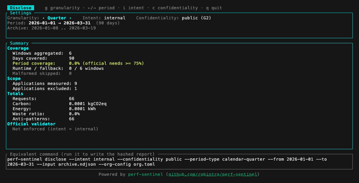Toggle the Intent value 'internal'

(x=115, y=18)
